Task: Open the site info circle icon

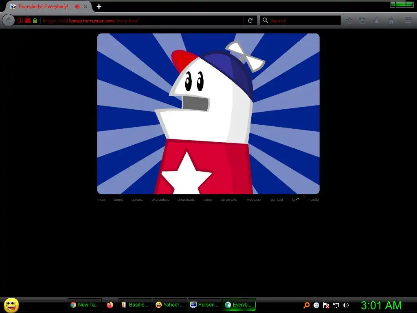Action: 20,20
